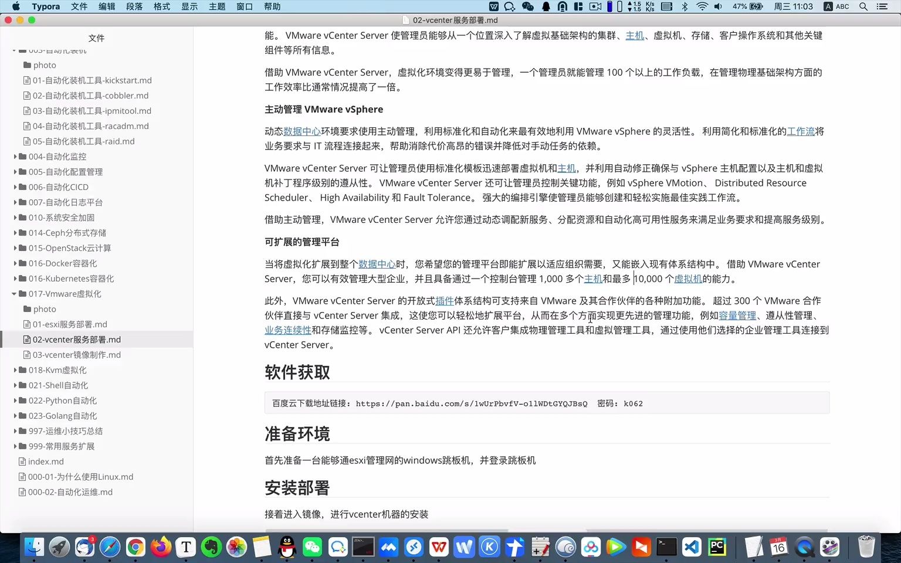This screenshot has height=563, width=901.
Task: Open Visual Studio Code from dock
Action: pos(692,547)
